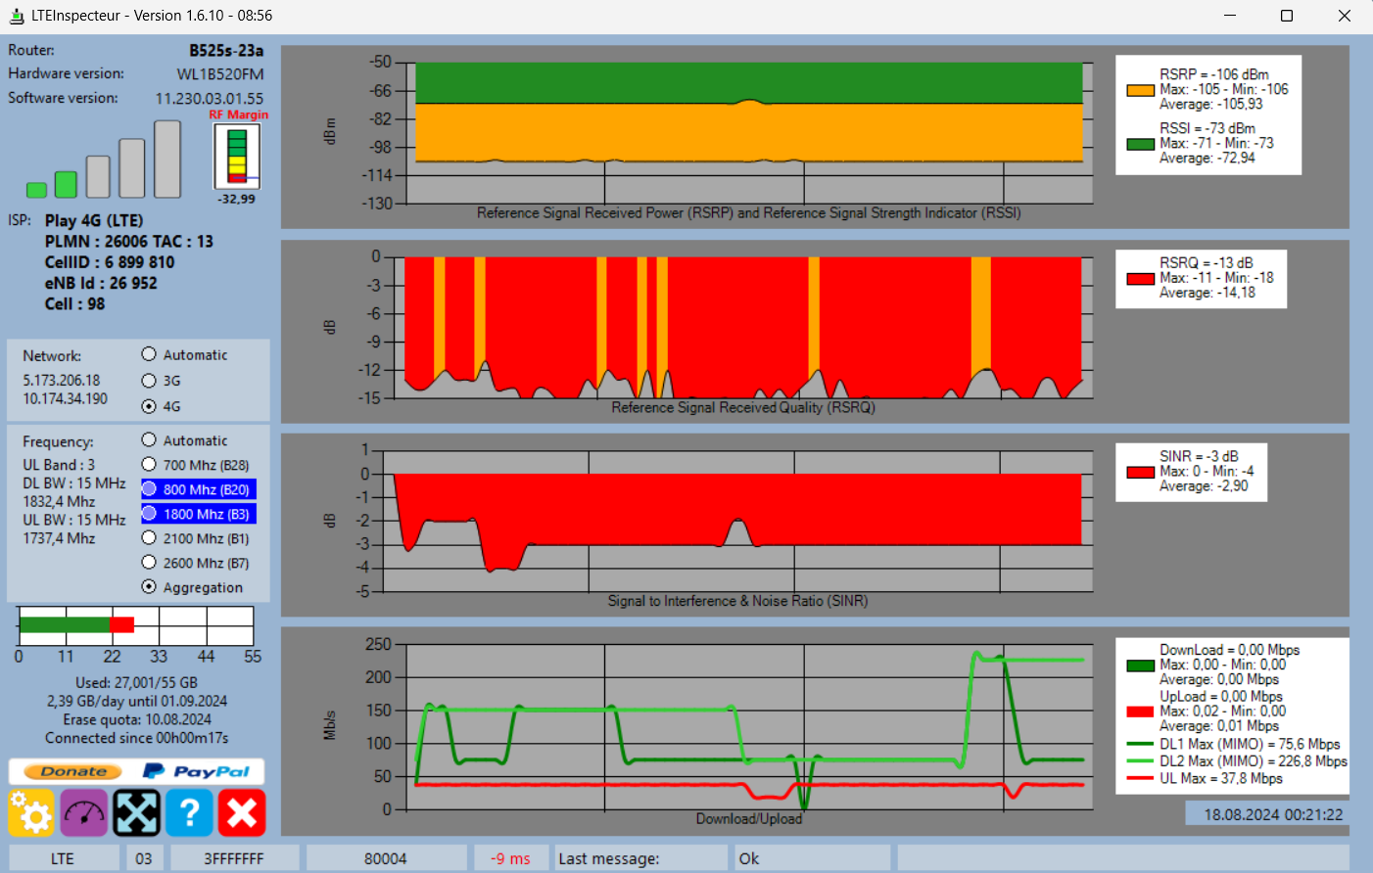Click the data quota usage bar
This screenshot has height=873, width=1373.
136,625
